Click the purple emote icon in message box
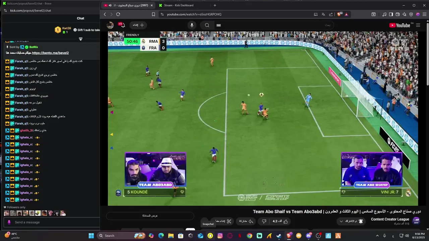 pyautogui.click(x=9, y=222)
